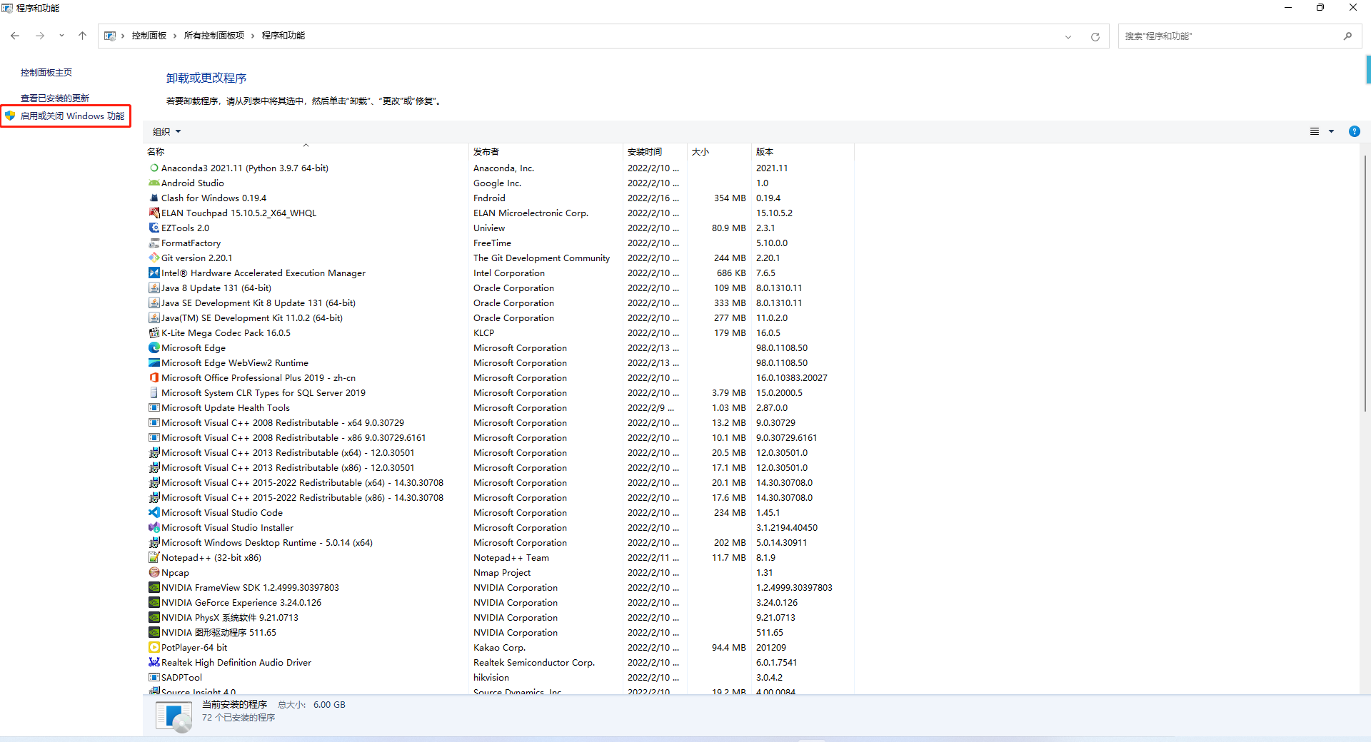Click the search magnifier icon
This screenshot has height=742, width=1371.
tap(1347, 36)
